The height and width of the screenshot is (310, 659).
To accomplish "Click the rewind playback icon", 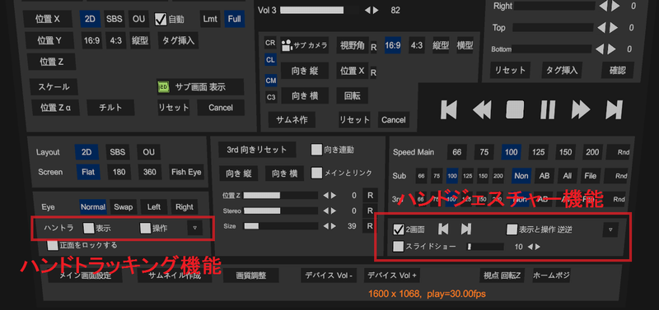I will 482,110.
